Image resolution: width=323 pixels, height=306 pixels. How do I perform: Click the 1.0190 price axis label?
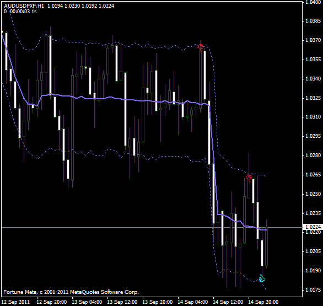(x=313, y=270)
